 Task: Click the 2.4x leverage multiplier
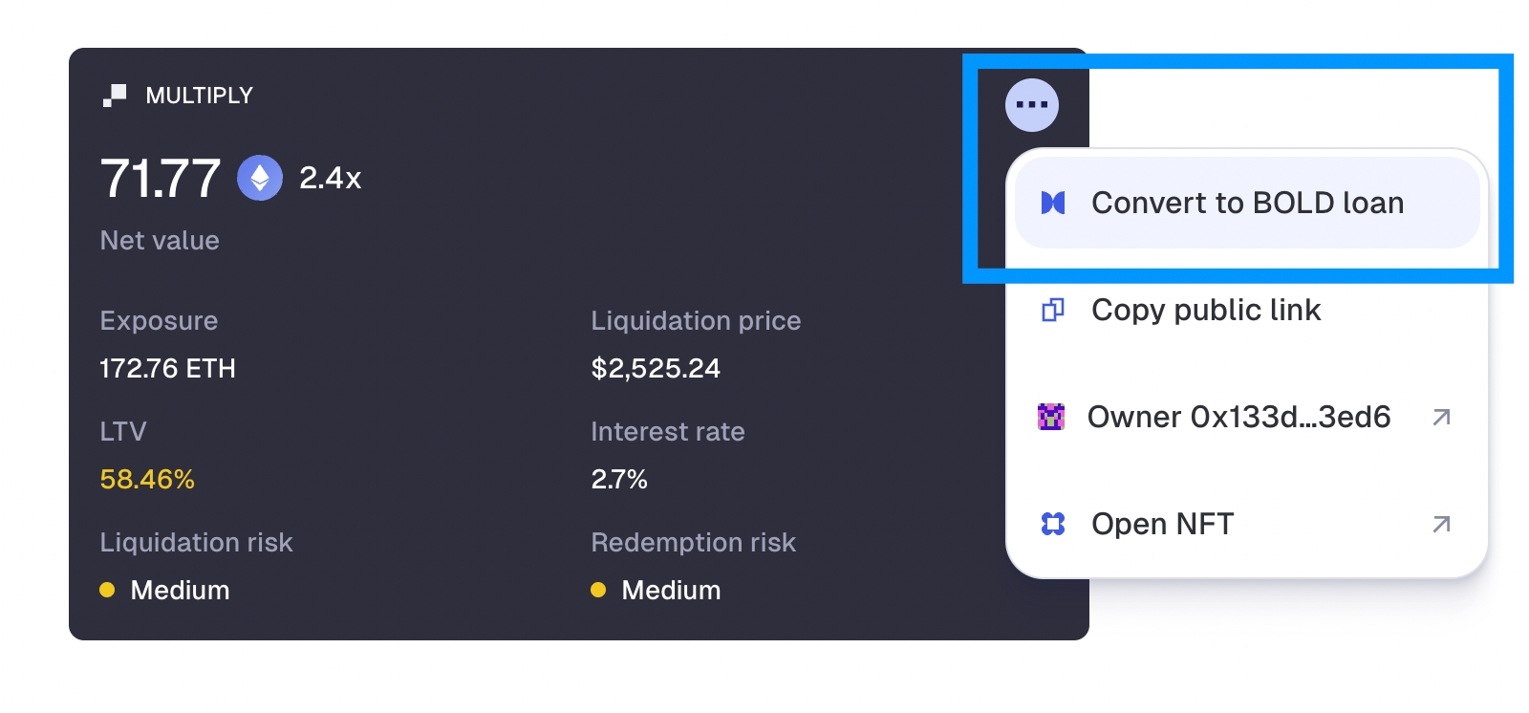pos(330,178)
